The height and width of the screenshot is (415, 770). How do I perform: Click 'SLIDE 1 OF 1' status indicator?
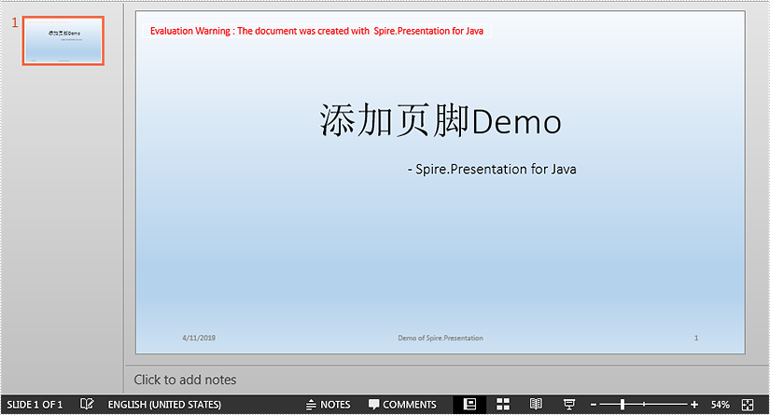(x=35, y=405)
